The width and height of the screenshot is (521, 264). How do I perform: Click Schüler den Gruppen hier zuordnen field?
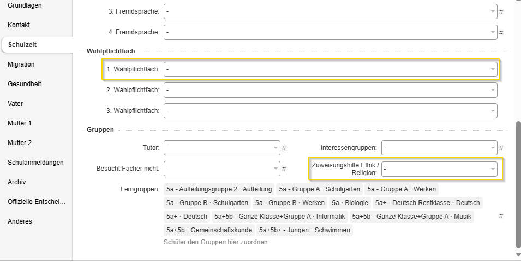(x=215, y=242)
